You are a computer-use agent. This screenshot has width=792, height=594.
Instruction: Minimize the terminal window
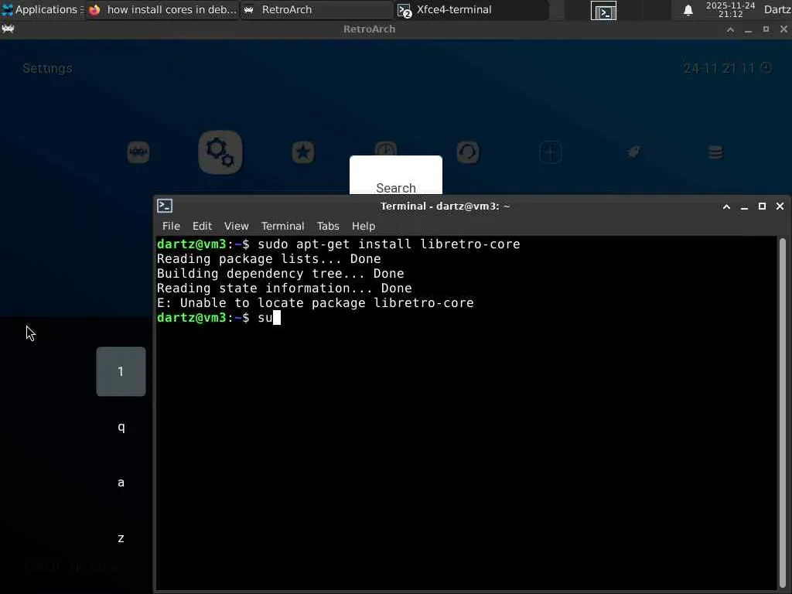click(744, 207)
